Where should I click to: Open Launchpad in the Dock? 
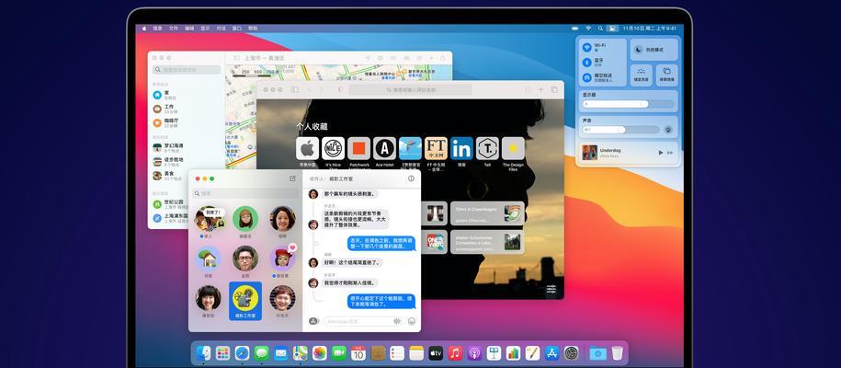222,353
